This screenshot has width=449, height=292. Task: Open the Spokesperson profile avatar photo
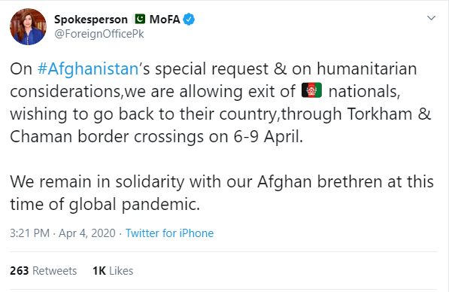click(28, 26)
